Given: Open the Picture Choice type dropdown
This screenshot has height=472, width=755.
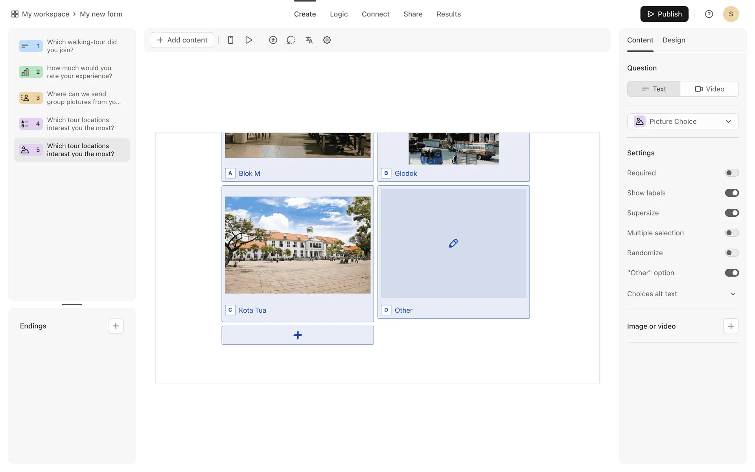Looking at the screenshot, I should pyautogui.click(x=683, y=122).
